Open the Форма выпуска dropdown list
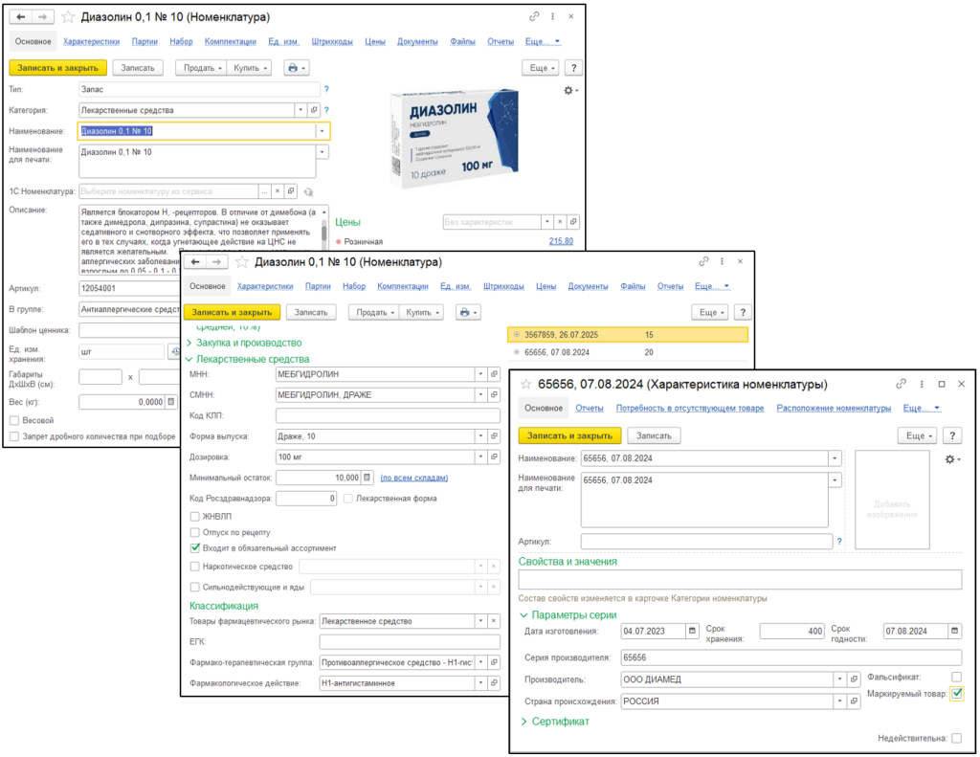This screenshot has width=980, height=757. click(479, 436)
